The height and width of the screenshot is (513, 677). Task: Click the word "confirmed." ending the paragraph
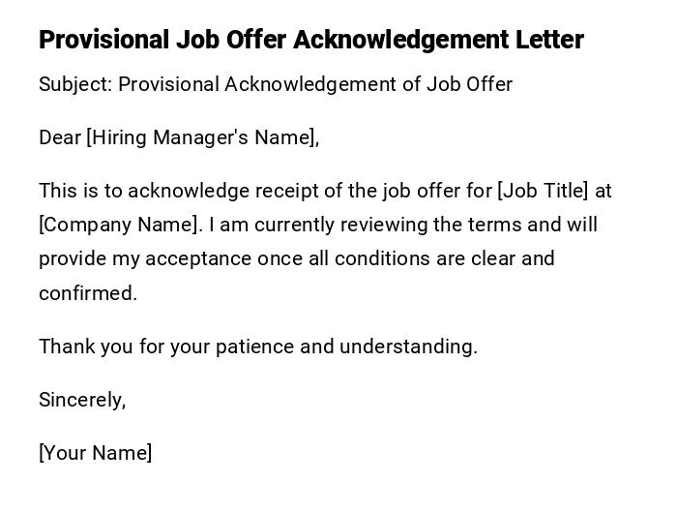(x=88, y=293)
